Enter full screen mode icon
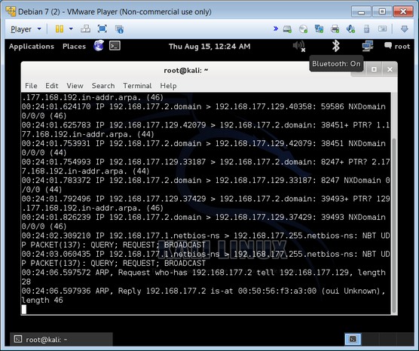The height and width of the screenshot is (351, 419). (x=102, y=29)
